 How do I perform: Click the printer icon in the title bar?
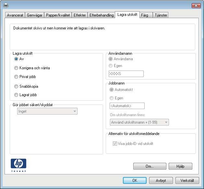6,6
